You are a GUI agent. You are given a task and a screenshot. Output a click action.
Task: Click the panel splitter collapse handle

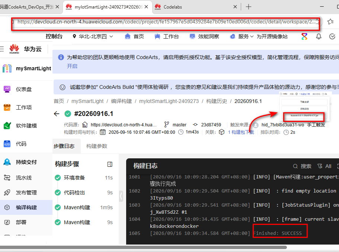pyautogui.click(x=121, y=196)
